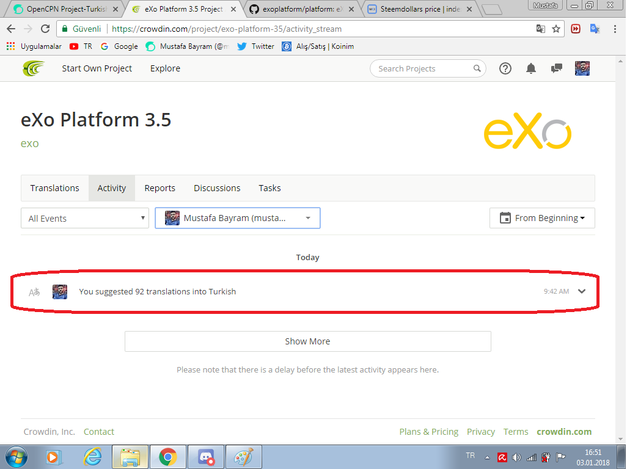The image size is (627, 469).
Task: Click the browser forward arrow
Action: point(28,29)
